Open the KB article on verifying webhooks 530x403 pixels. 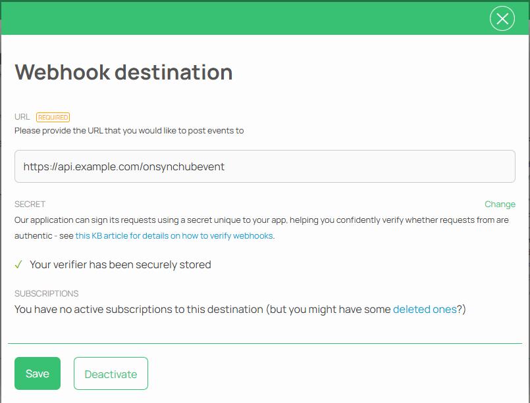(174, 235)
